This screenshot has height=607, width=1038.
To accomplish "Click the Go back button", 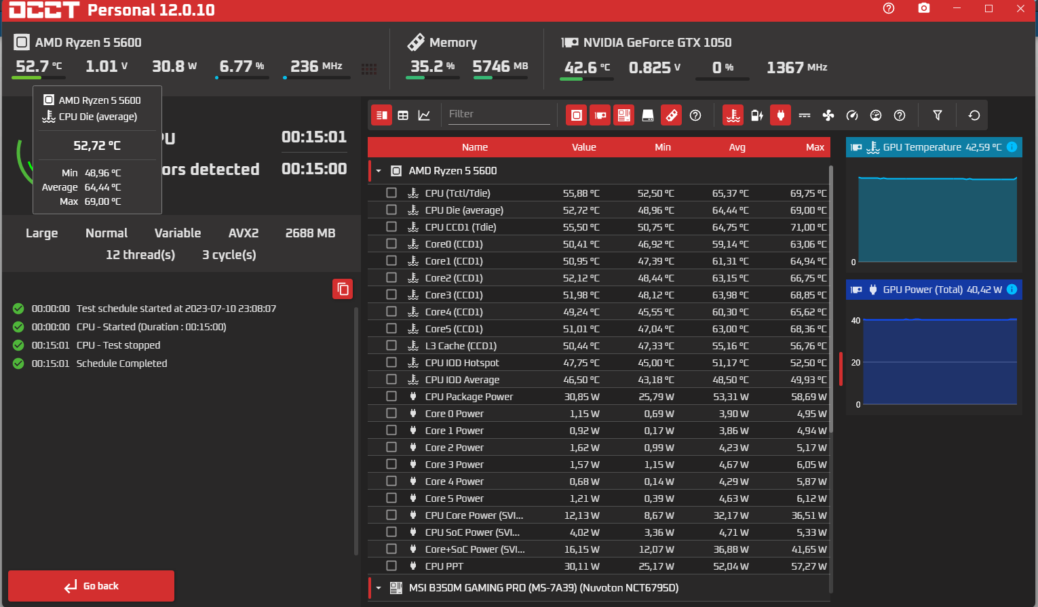I will coord(91,586).
